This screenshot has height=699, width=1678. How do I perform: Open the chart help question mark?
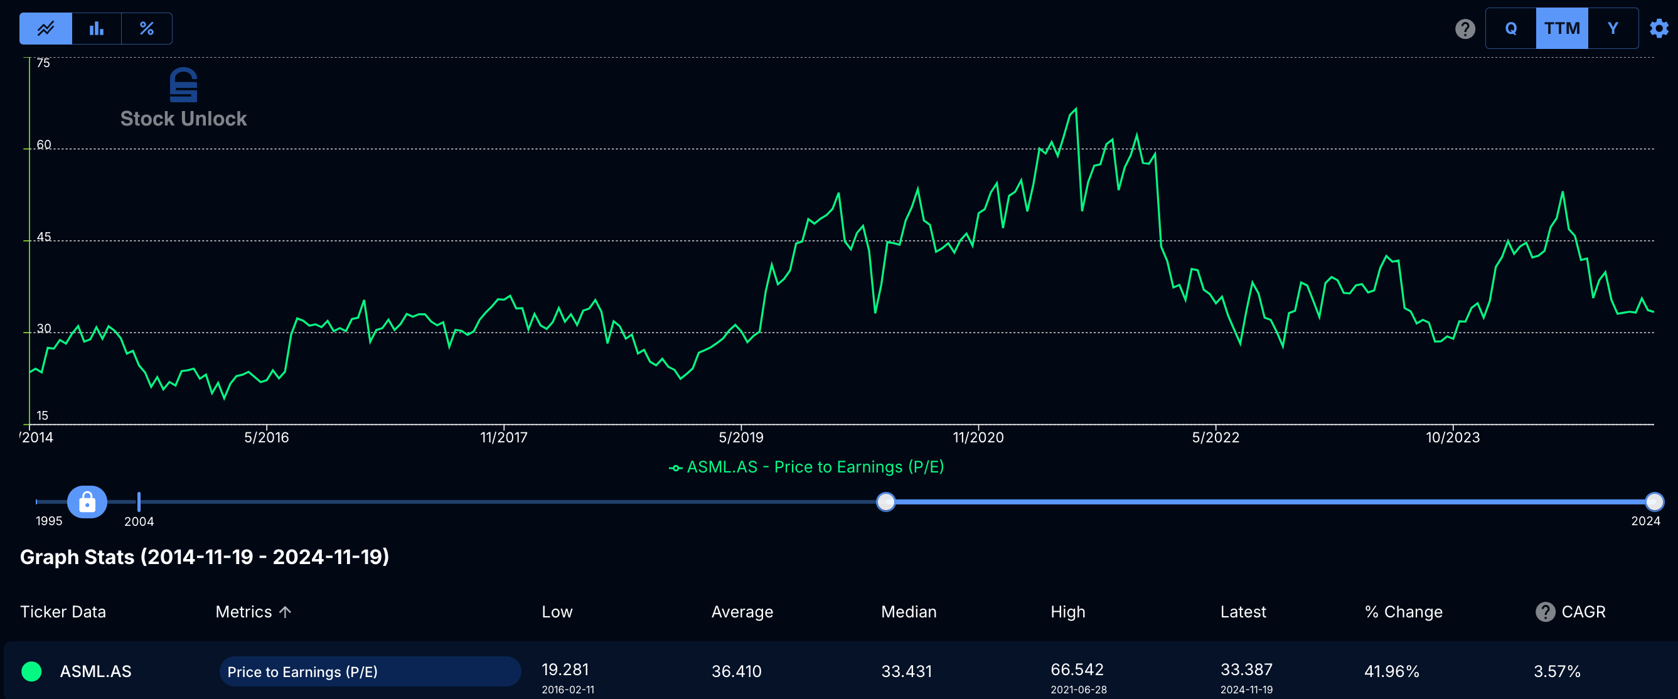(x=1465, y=29)
